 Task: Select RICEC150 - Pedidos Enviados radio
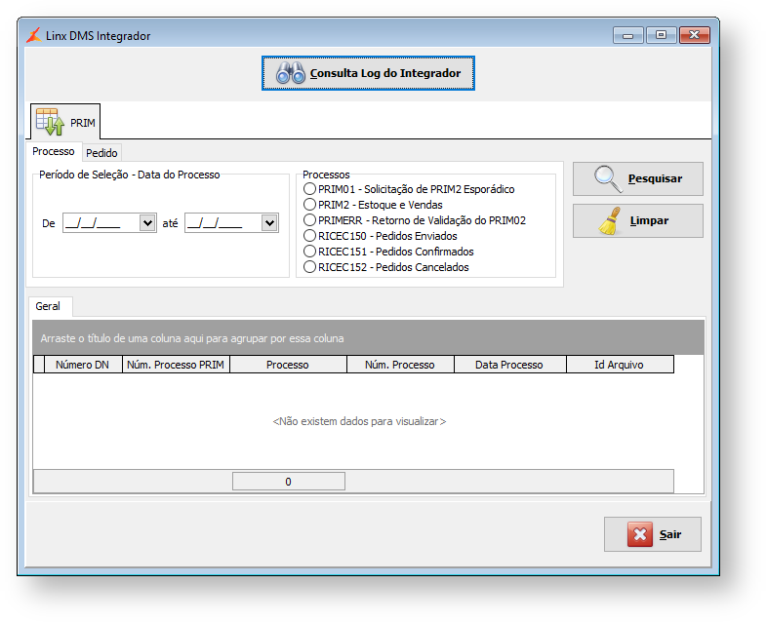309,236
